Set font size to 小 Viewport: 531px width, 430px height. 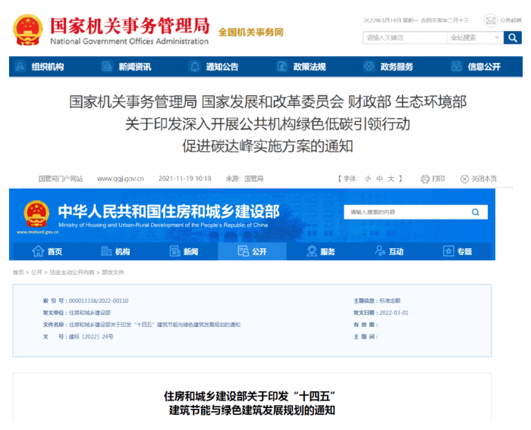pos(368,179)
